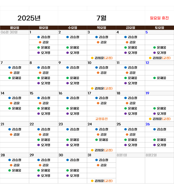
Task: Click 김승철 on Thursday the 17th
Action: 102,98
